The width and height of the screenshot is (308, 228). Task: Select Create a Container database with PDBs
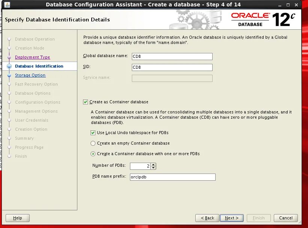tap(93, 154)
